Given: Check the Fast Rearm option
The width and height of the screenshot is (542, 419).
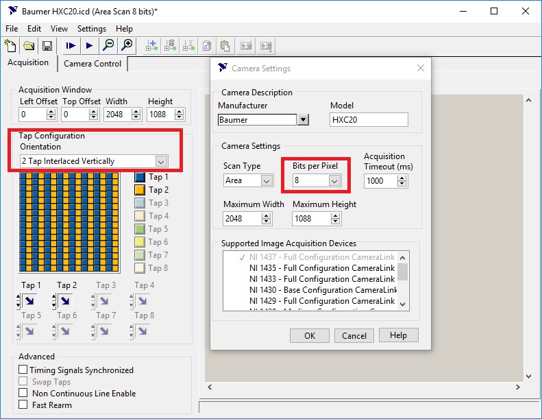Looking at the screenshot, I should [23, 405].
